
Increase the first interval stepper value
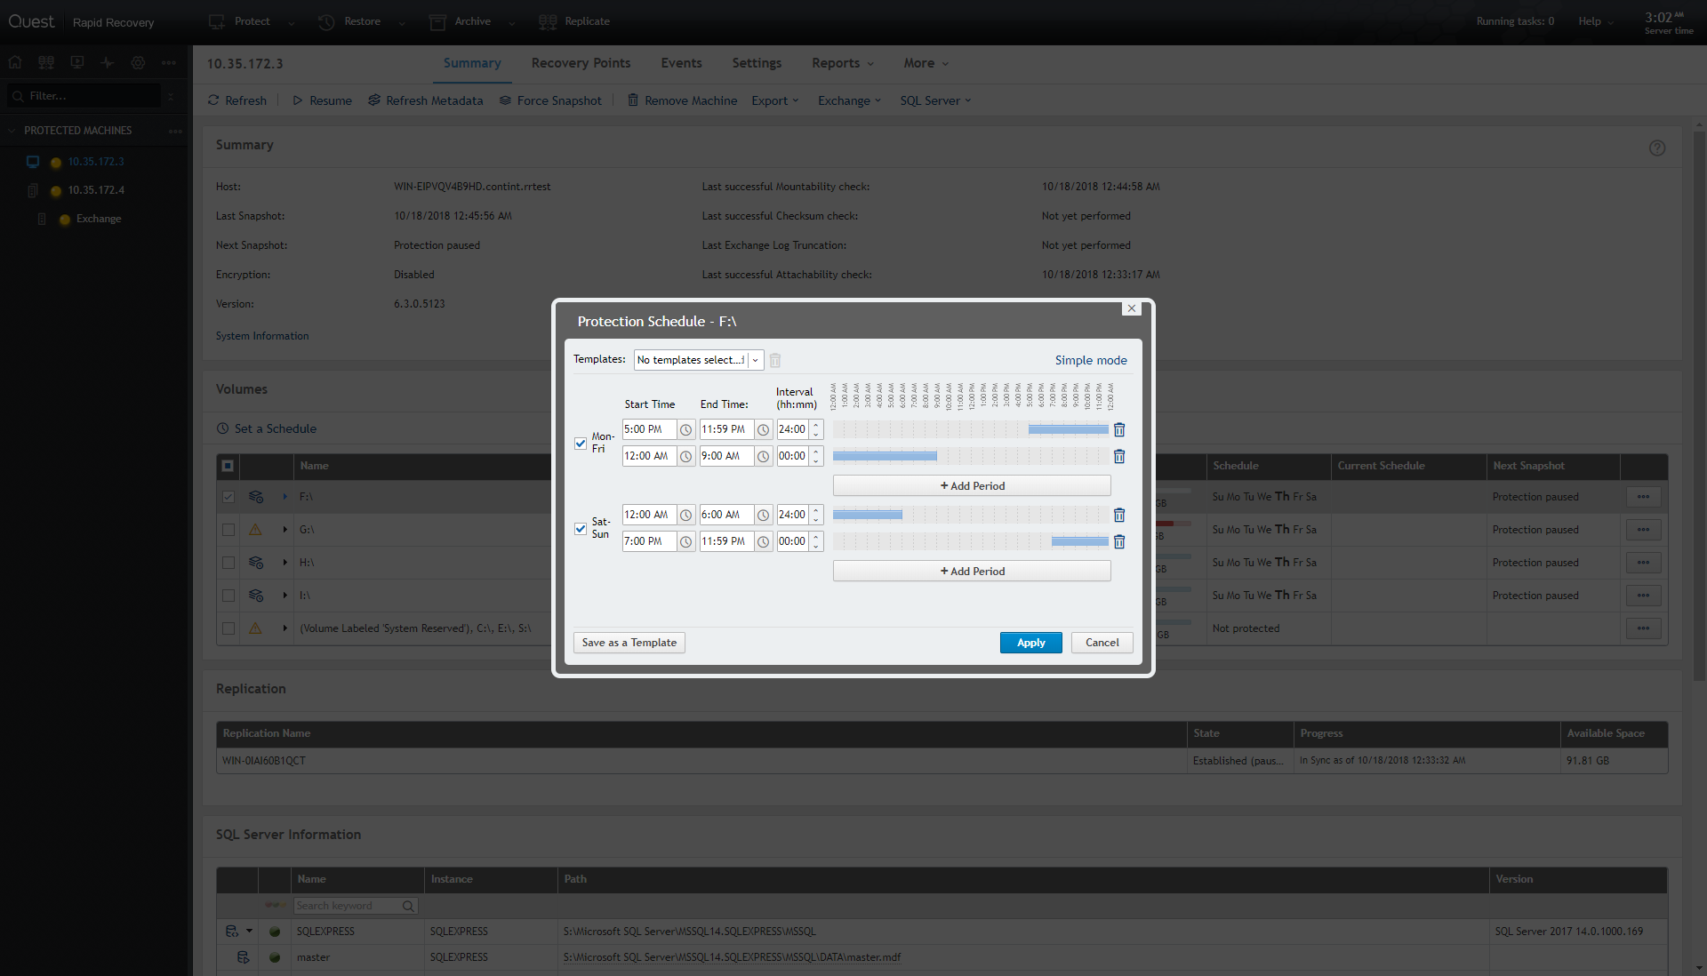(816, 425)
